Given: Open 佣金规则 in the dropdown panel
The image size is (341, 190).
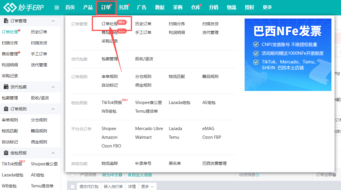Looking at the screenshot, I should (143, 85).
